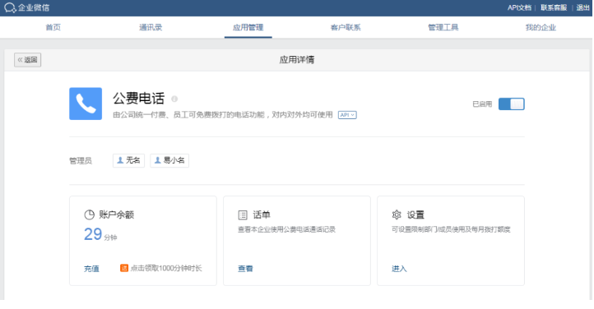Click the orange gift badge icon

point(124,268)
